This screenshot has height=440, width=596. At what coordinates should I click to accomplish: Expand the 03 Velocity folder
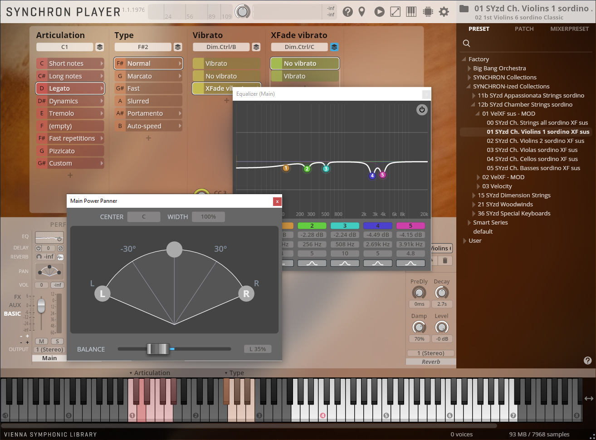point(479,186)
